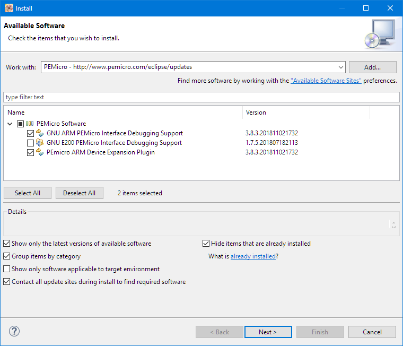Click the Version column header
This screenshot has width=403, height=346.
306,113
